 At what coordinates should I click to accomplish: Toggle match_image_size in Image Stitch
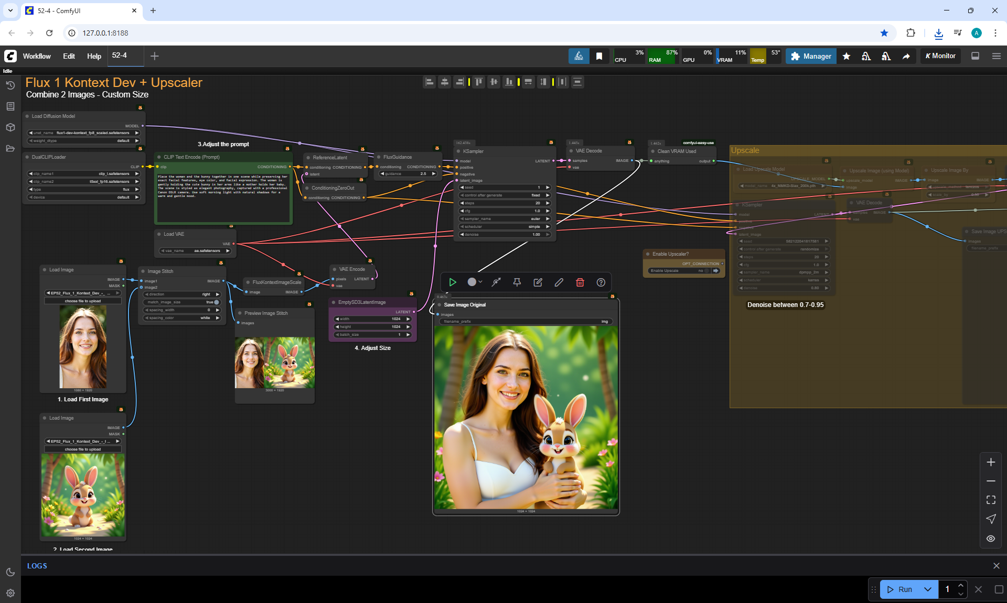coord(216,302)
